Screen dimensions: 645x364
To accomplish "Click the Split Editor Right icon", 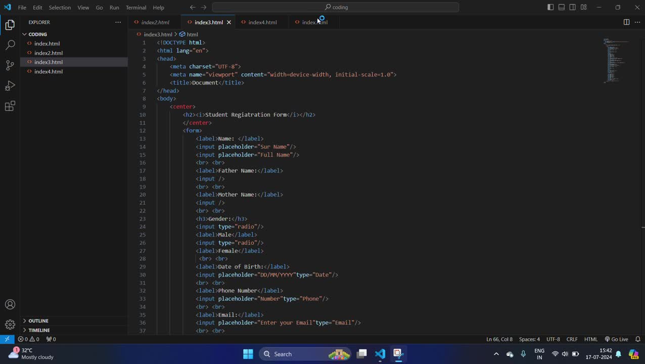I will pyautogui.click(x=626, y=22).
